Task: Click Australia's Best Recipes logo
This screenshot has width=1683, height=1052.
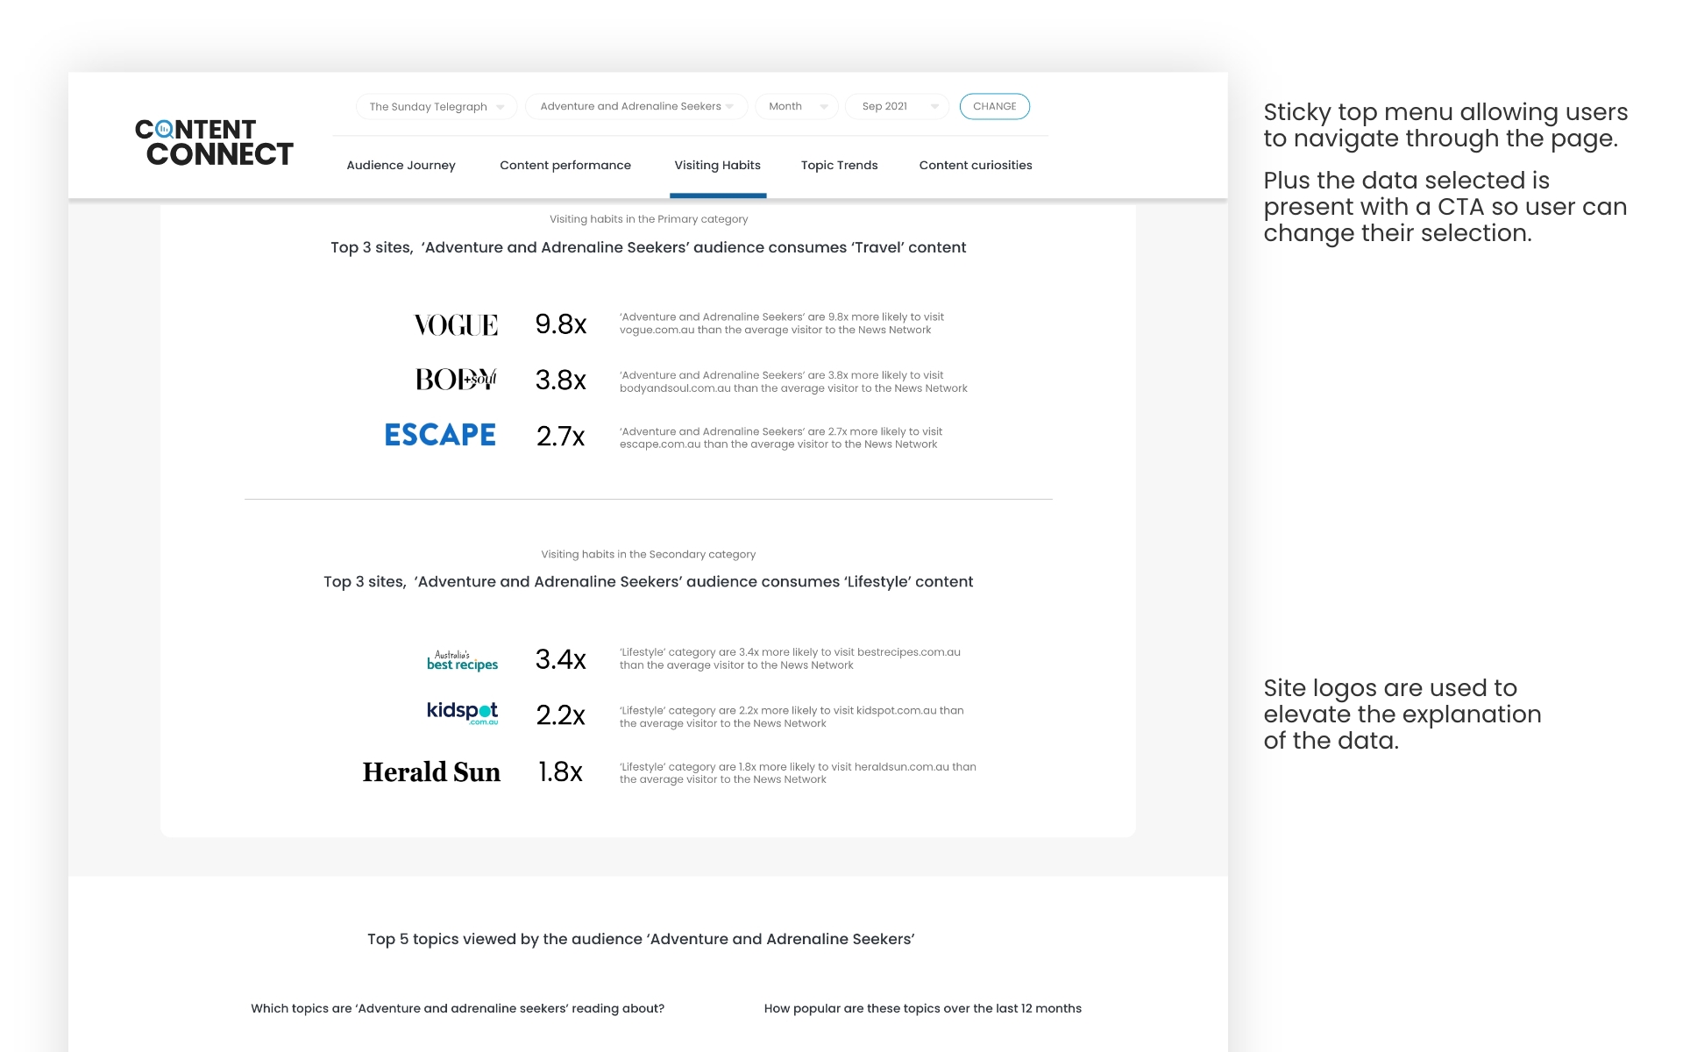Action: coord(462,660)
